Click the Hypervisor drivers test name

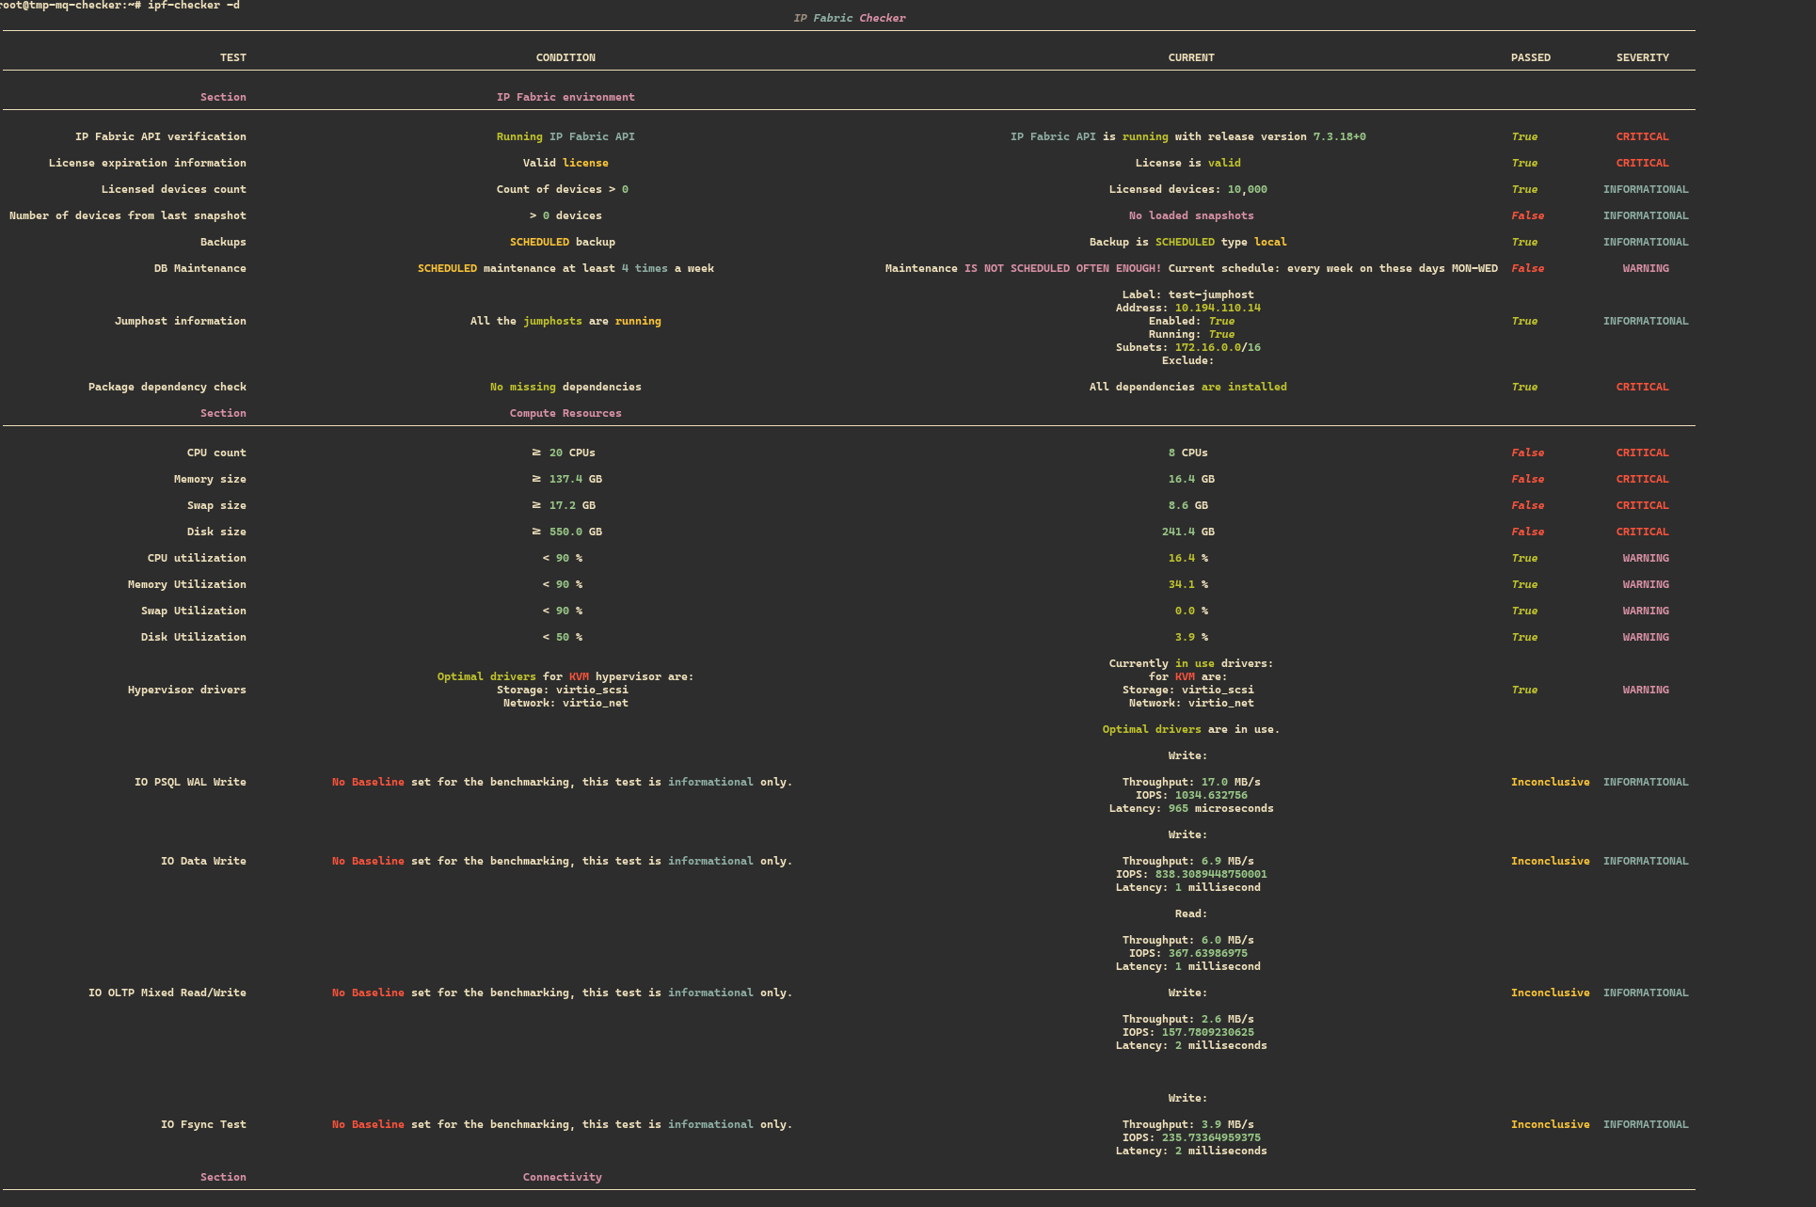click(x=186, y=690)
